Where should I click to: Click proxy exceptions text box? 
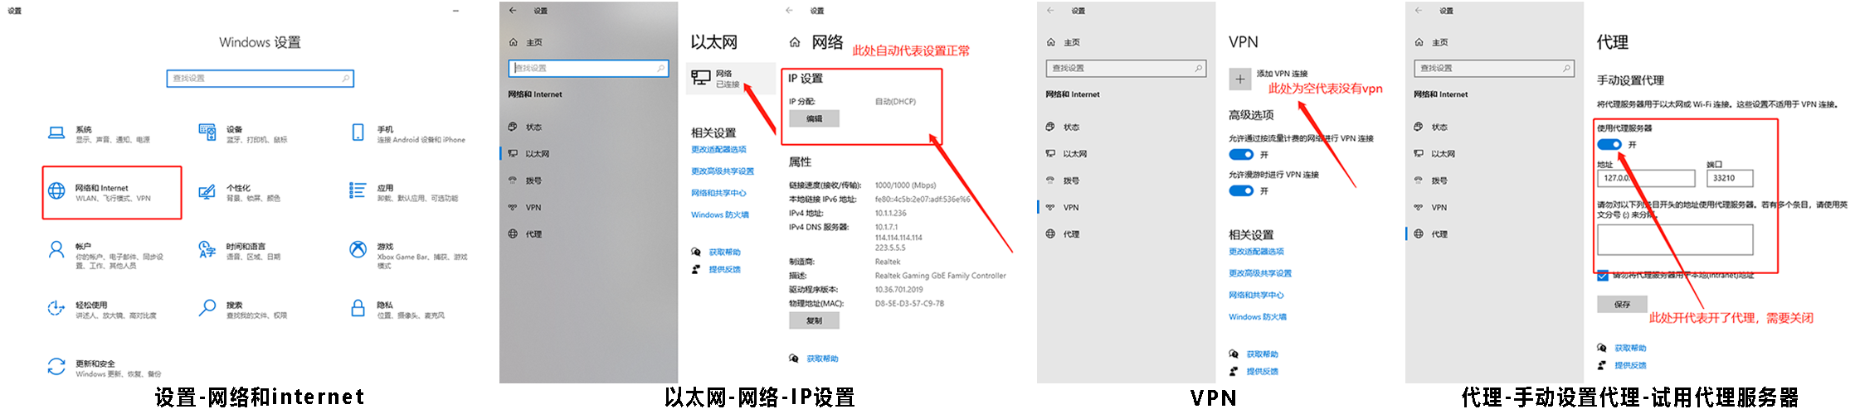(x=1675, y=239)
